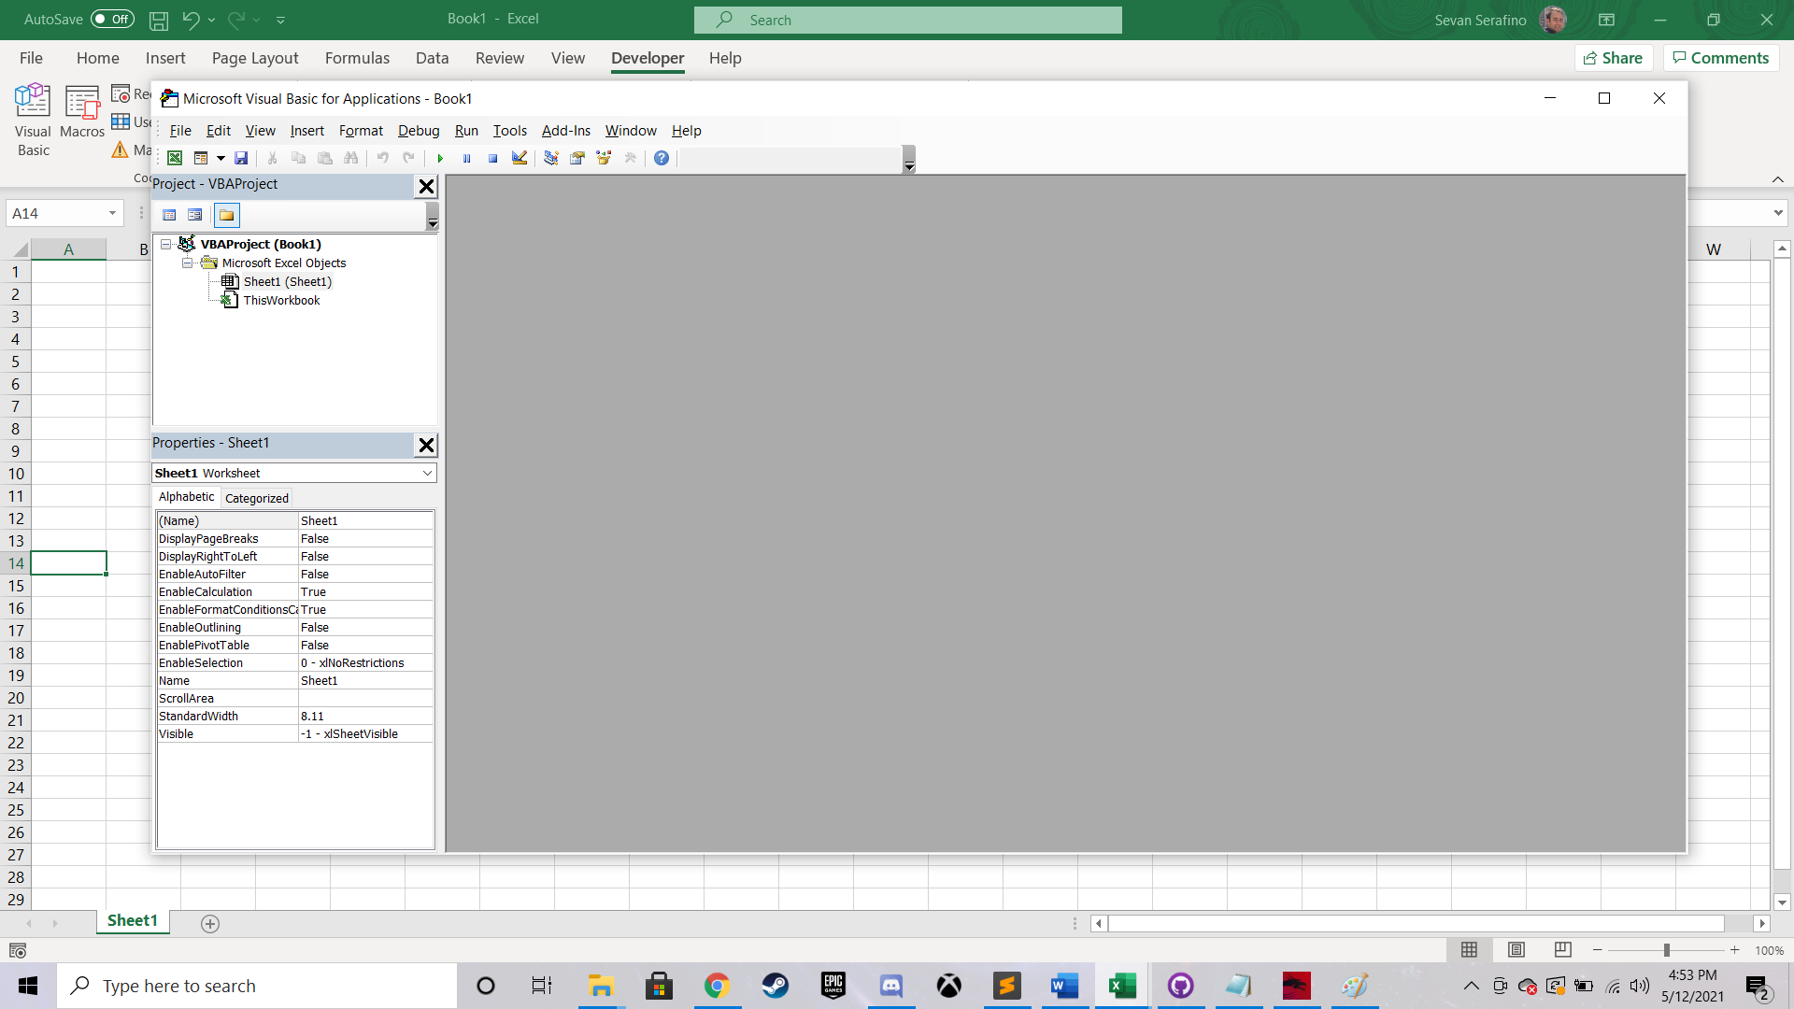The width and height of the screenshot is (1794, 1009).
Task: Click View Object icon in Project panel
Action: (x=194, y=215)
